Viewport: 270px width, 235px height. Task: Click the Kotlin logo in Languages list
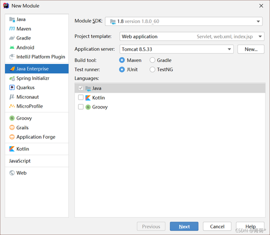pos(88,98)
